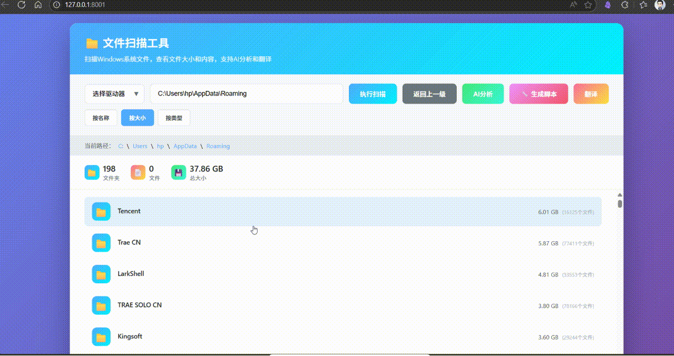Click LarkShell folder icon
This screenshot has width=674, height=356.
click(x=101, y=274)
